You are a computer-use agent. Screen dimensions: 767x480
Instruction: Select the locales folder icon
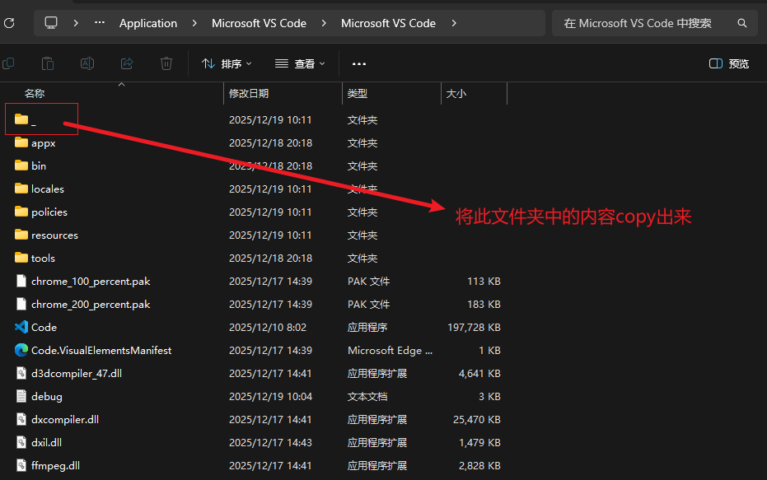click(21, 189)
